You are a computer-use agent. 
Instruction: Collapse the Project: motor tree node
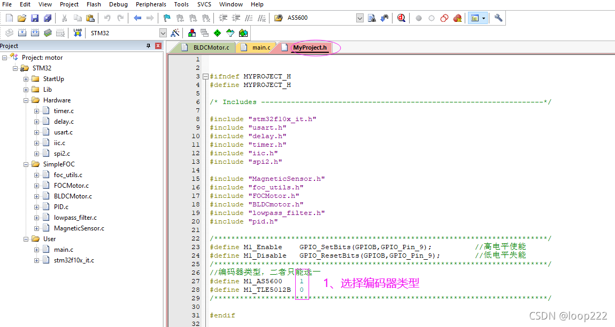(4, 58)
